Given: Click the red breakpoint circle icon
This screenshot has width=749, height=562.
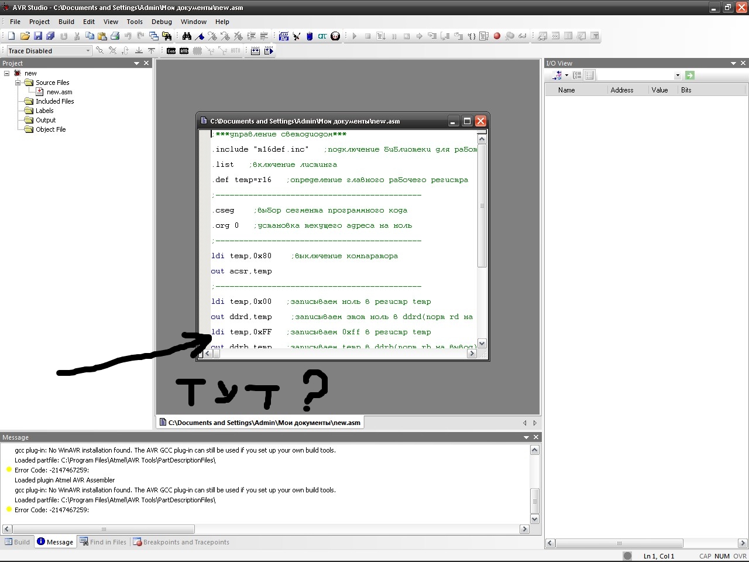Looking at the screenshot, I should (497, 36).
